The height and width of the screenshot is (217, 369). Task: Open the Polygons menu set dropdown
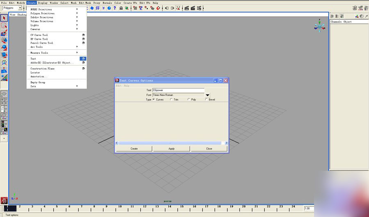pyautogui.click(x=20, y=8)
